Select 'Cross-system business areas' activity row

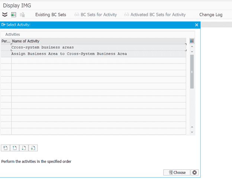42,47
